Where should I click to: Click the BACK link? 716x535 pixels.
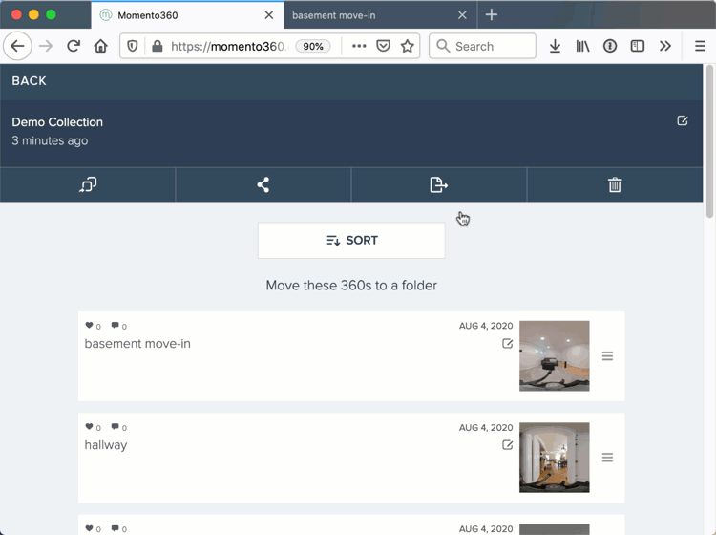click(29, 81)
